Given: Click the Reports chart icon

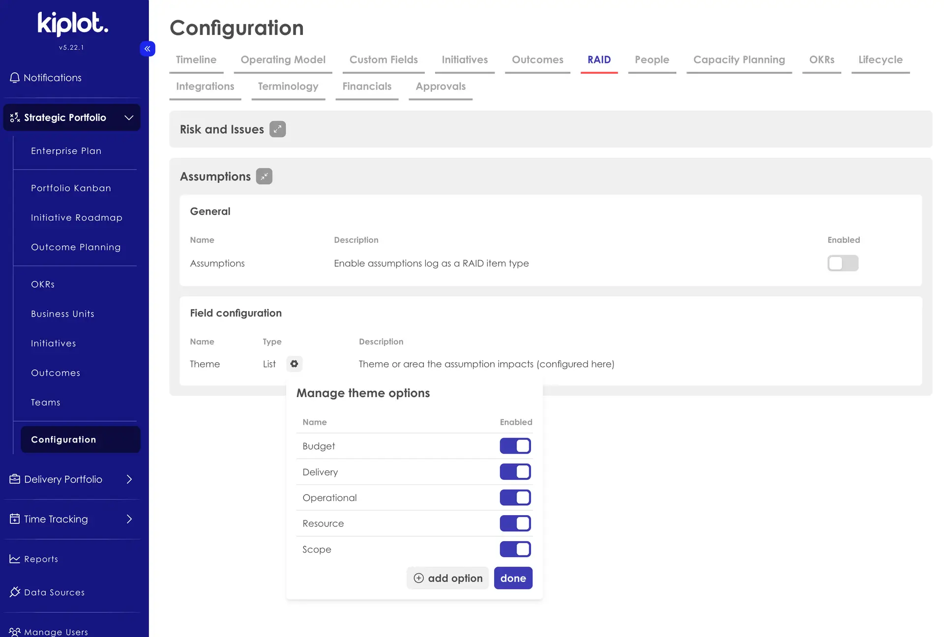Looking at the screenshot, I should [x=14, y=559].
